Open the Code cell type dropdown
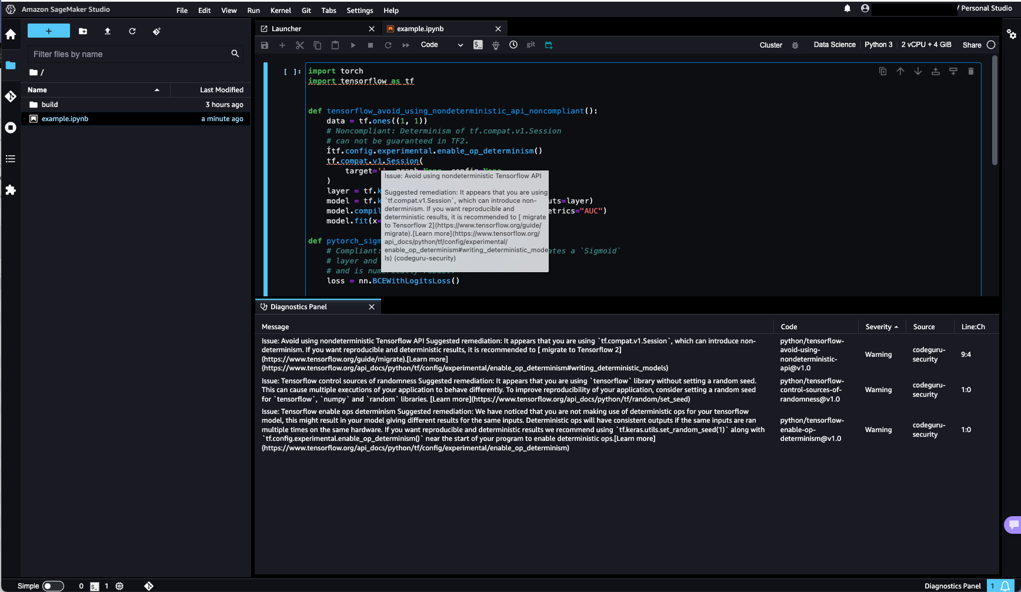The height and width of the screenshot is (592, 1021). [x=442, y=45]
